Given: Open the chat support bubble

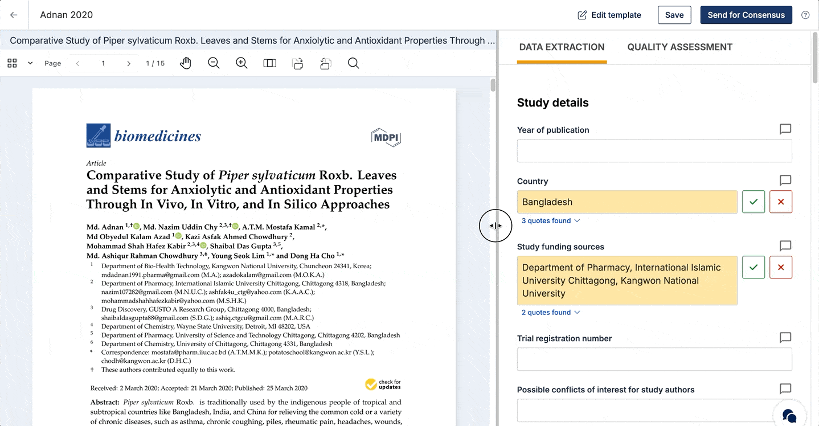Looking at the screenshot, I should tap(789, 415).
